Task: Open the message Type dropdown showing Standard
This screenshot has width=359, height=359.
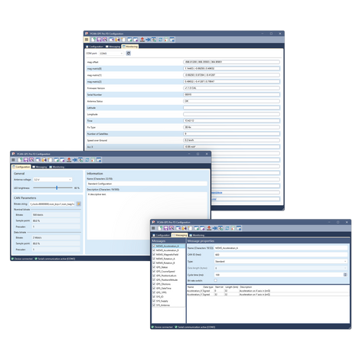Action: click(281, 261)
